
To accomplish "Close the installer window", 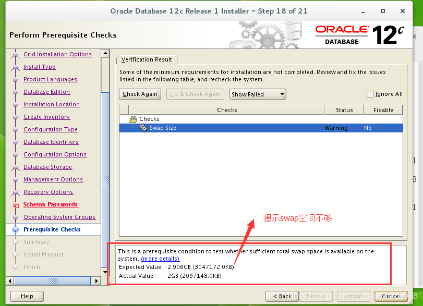I will pyautogui.click(x=403, y=11).
